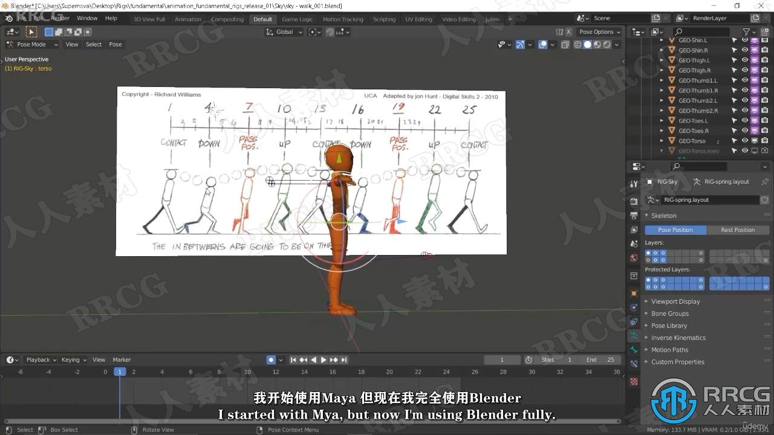Viewport: 774px width, 435px height.
Task: Toggle GEO-Thumb1.L eye visibility
Action: point(745,80)
